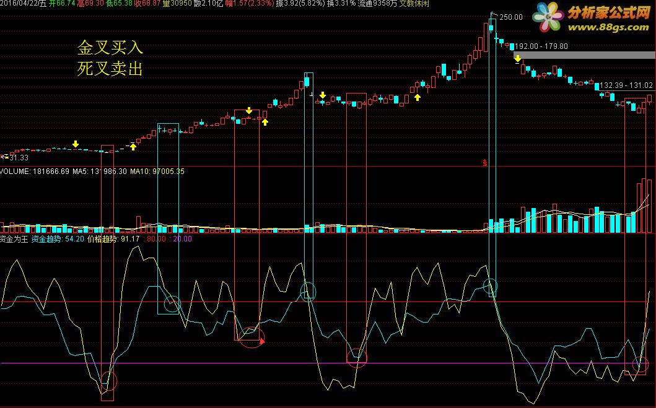Viewport: 656px width, 408px height.
Task: Click the amplitude value 振3.92(5.82%)
Action: coord(300,3)
